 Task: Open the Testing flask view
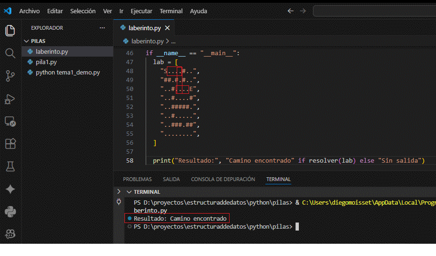click(10, 166)
